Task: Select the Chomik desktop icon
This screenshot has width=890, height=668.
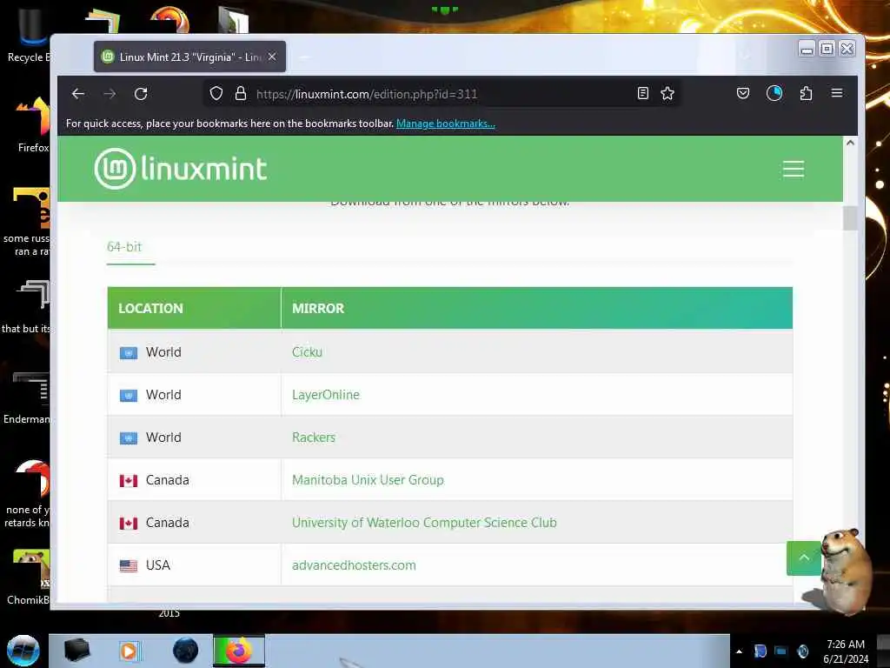Action: click(x=29, y=578)
